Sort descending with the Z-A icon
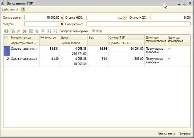The height and width of the screenshot is (138, 194). tap(55, 31)
